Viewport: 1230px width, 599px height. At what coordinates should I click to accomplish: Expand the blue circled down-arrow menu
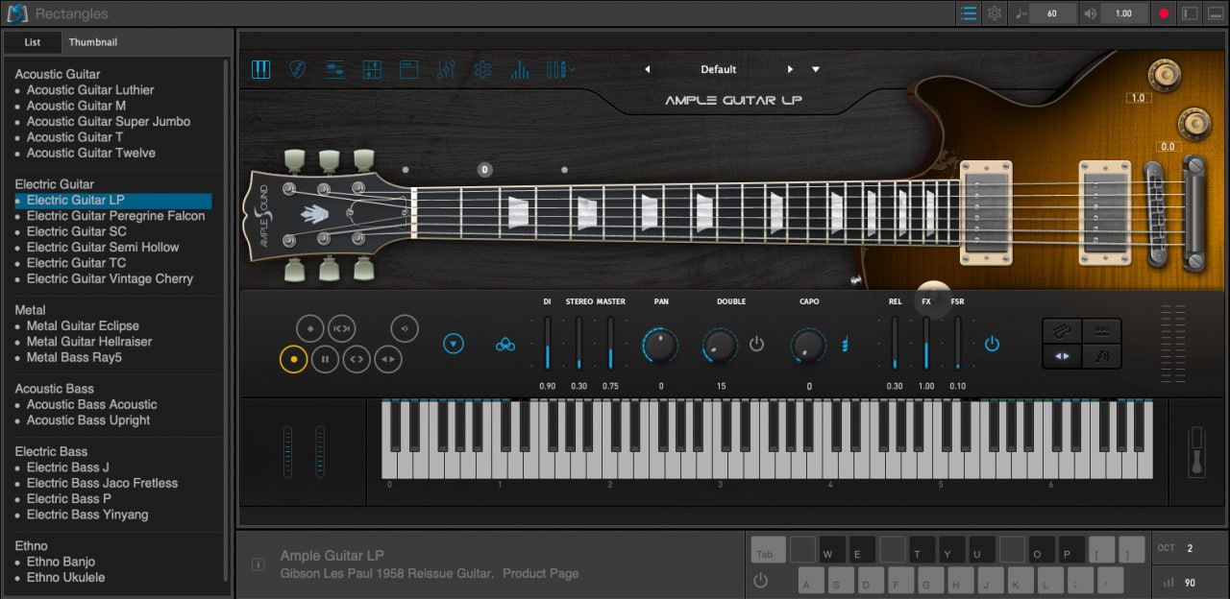(454, 344)
